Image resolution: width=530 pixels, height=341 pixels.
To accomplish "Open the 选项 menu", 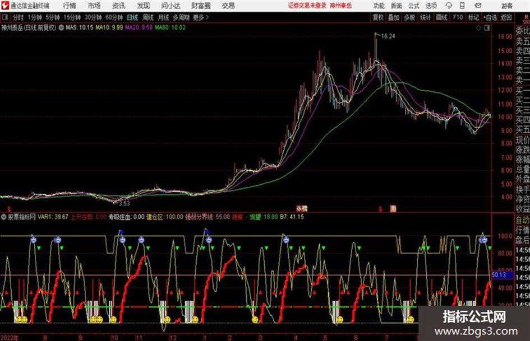I will click(x=431, y=6).
